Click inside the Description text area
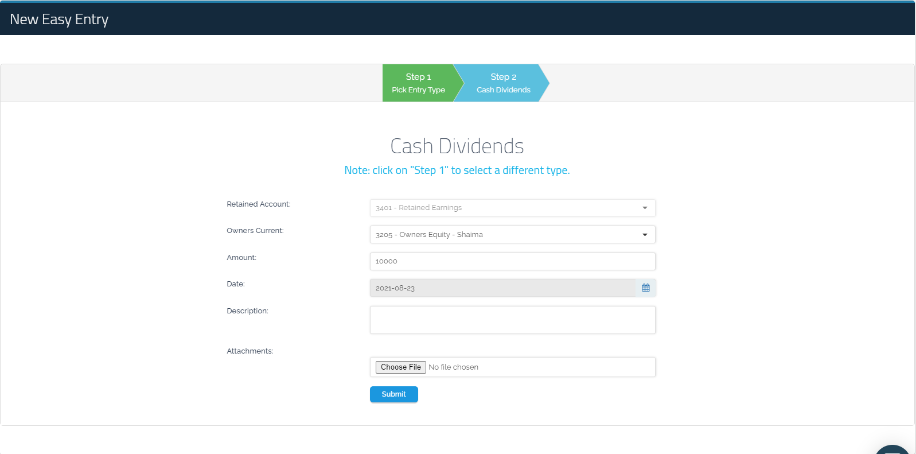The image size is (916, 454). (x=512, y=320)
